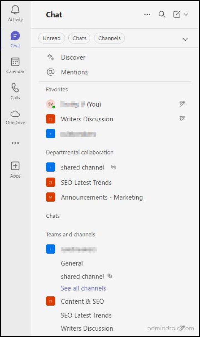Click the search magnifier icon
The image size is (200, 337).
(x=162, y=14)
